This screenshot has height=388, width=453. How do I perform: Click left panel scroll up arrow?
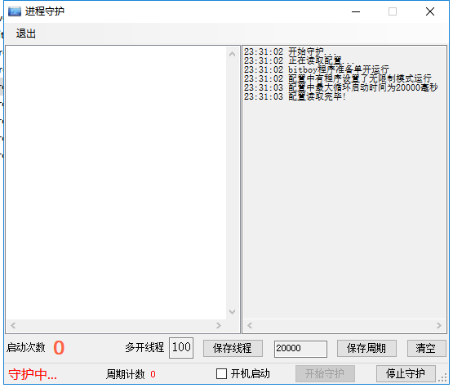point(233,54)
